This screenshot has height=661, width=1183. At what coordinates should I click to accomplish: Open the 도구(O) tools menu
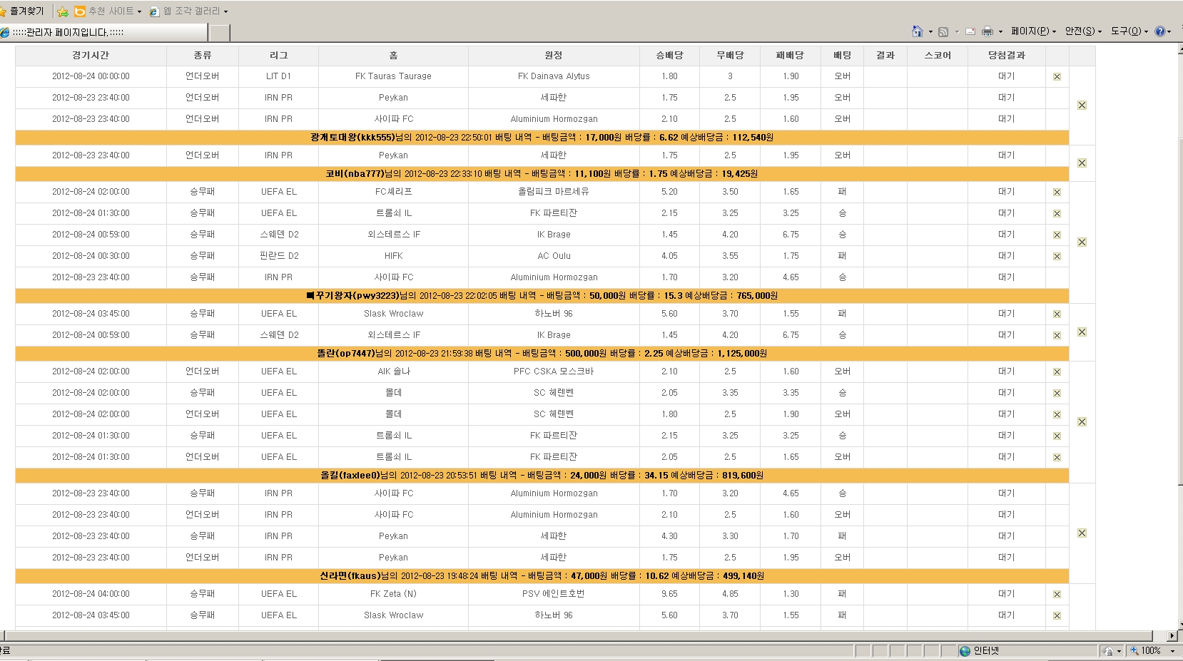tap(1129, 31)
